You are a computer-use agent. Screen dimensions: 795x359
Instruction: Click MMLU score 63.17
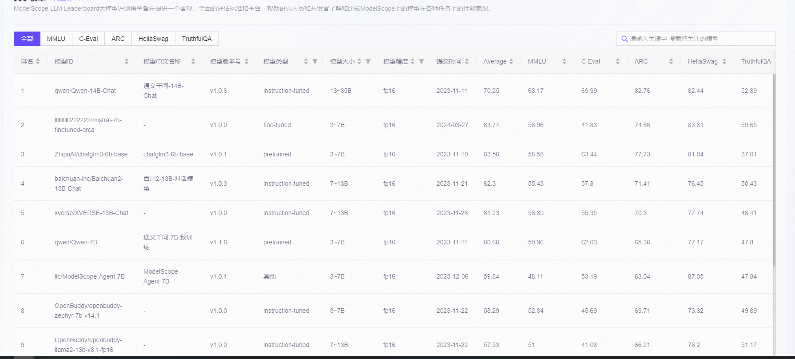pyautogui.click(x=536, y=91)
